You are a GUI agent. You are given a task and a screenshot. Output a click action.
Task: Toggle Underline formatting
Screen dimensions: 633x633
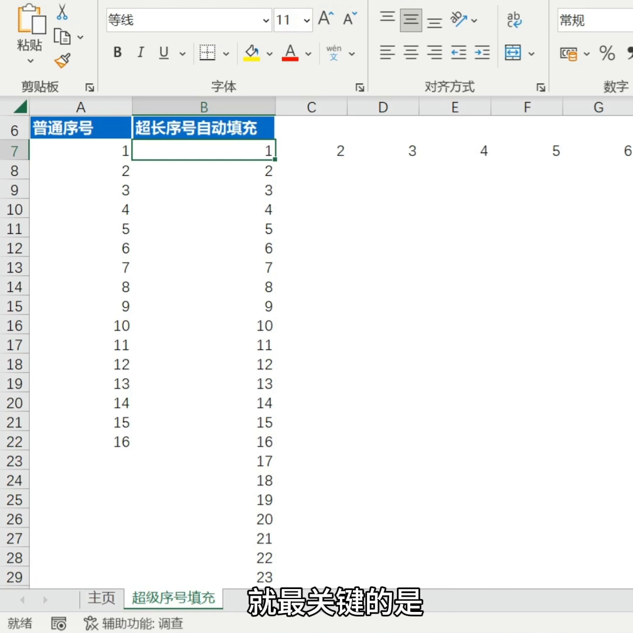coord(164,53)
